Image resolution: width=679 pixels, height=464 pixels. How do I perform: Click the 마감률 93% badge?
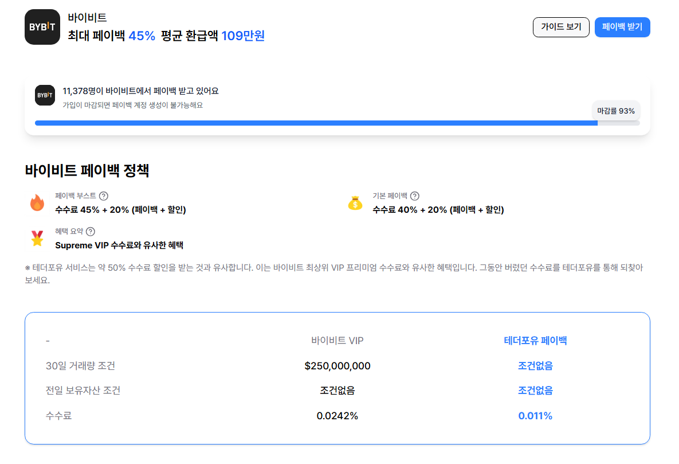pyautogui.click(x=616, y=111)
